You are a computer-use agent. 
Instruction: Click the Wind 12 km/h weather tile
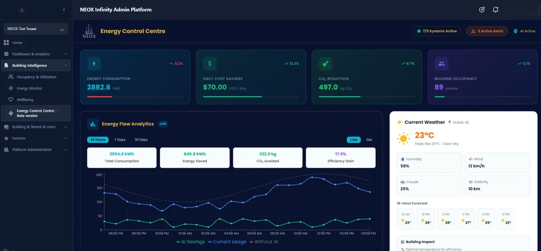coord(497,162)
